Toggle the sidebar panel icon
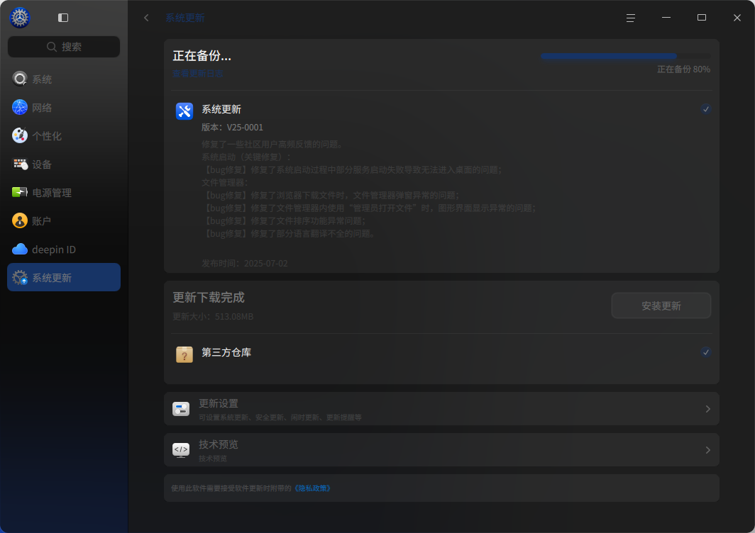This screenshot has width=755, height=533. (63, 18)
